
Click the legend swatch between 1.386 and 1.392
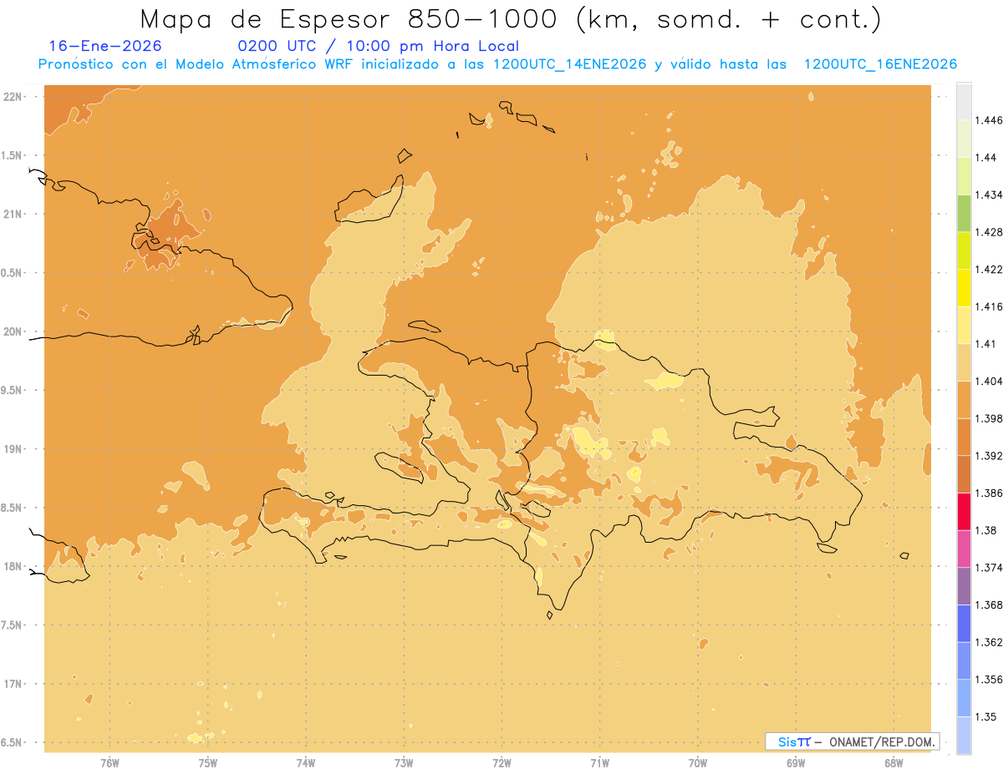click(964, 474)
